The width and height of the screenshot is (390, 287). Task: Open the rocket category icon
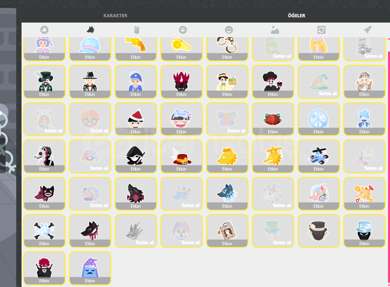367,30
